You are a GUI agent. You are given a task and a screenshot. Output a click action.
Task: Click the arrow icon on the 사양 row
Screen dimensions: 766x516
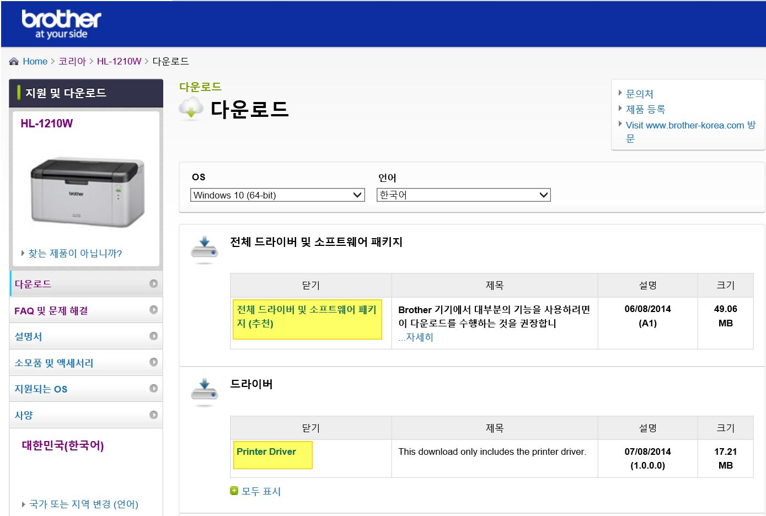click(153, 415)
